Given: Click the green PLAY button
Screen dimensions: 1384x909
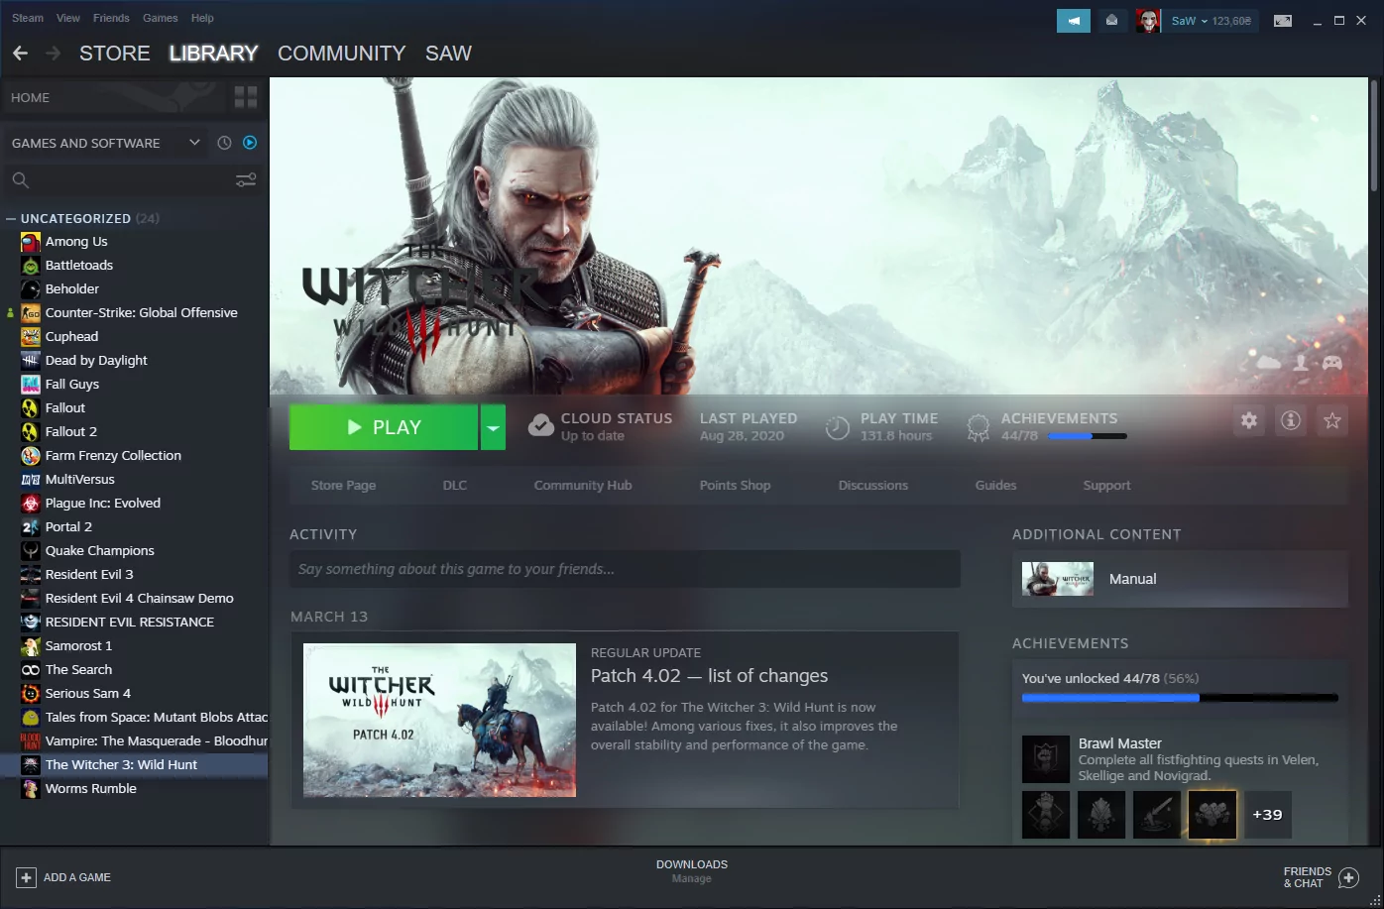Looking at the screenshot, I should pos(384,427).
